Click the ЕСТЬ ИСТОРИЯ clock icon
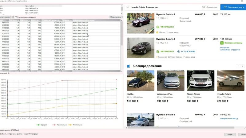The image size is (246, 138). pyautogui.click(x=179, y=52)
